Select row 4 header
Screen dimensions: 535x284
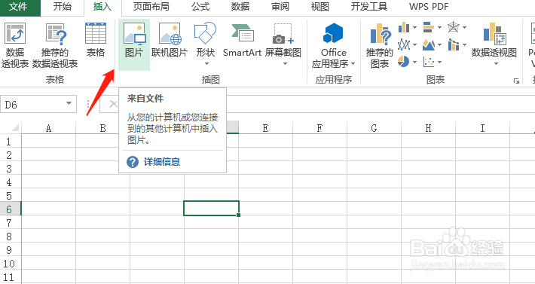(11, 182)
